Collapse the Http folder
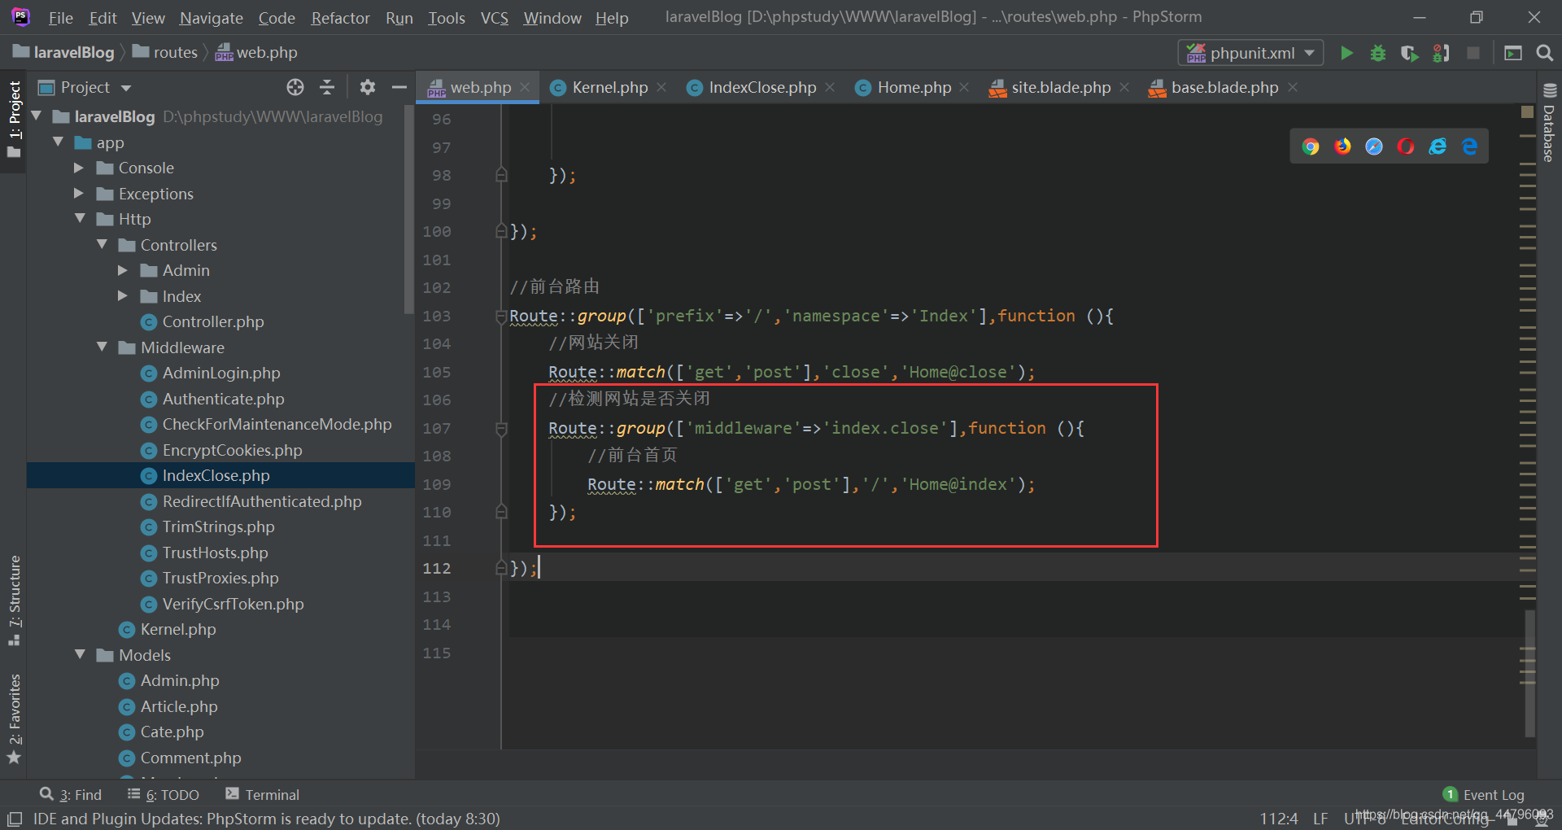This screenshot has width=1562, height=830. click(x=80, y=219)
